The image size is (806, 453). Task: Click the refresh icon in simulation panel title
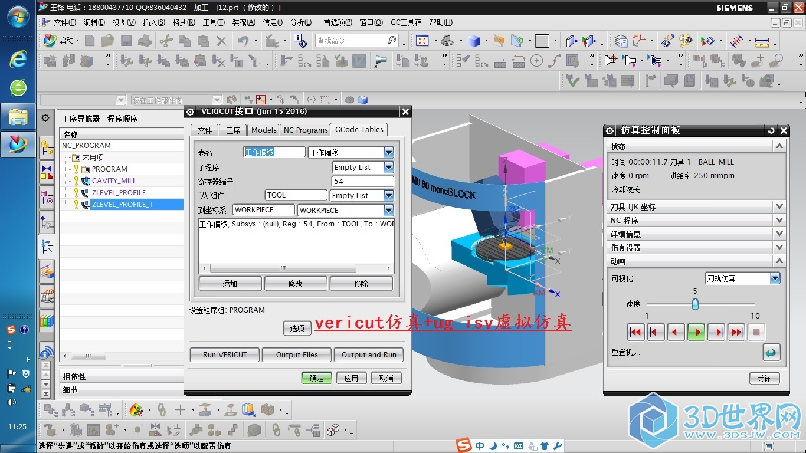(771, 130)
